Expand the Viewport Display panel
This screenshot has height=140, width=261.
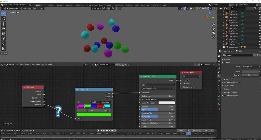pos(230,92)
